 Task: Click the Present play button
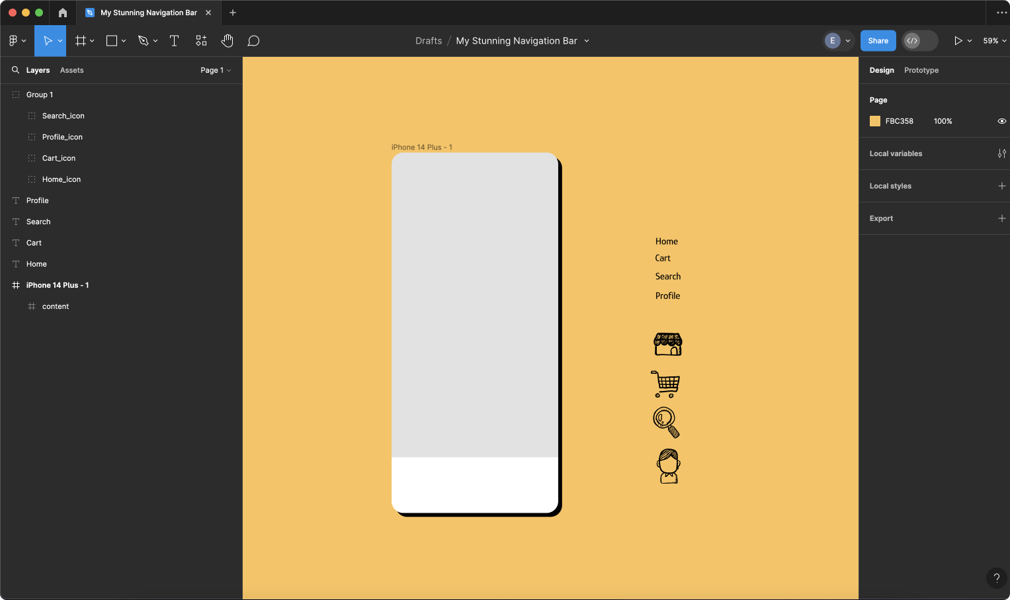tap(958, 41)
